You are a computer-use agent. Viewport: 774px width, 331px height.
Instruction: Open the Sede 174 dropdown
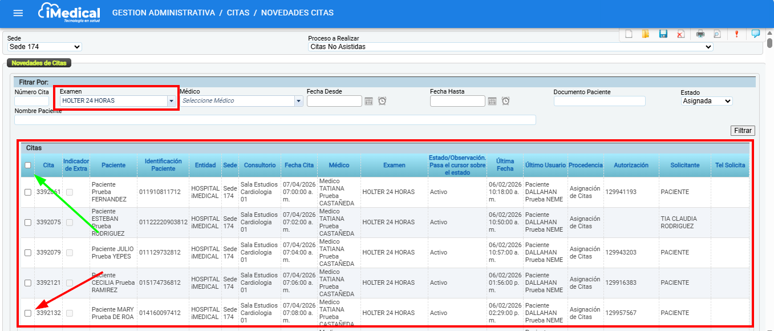(44, 47)
